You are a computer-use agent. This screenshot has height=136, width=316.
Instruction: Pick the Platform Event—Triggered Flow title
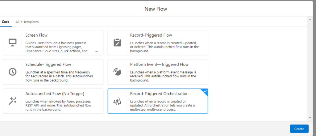159,65
